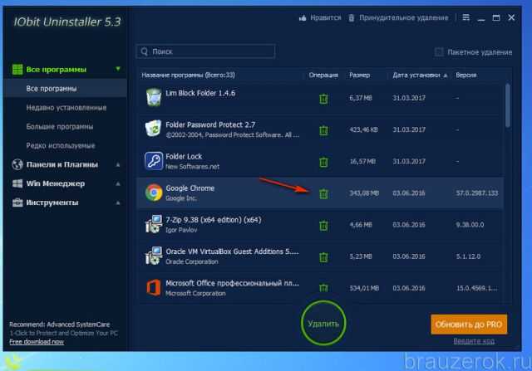Screen dimensions: 532x371
Task: Click the Microsoft Office logo icon
Action: pyautogui.click(x=153, y=288)
